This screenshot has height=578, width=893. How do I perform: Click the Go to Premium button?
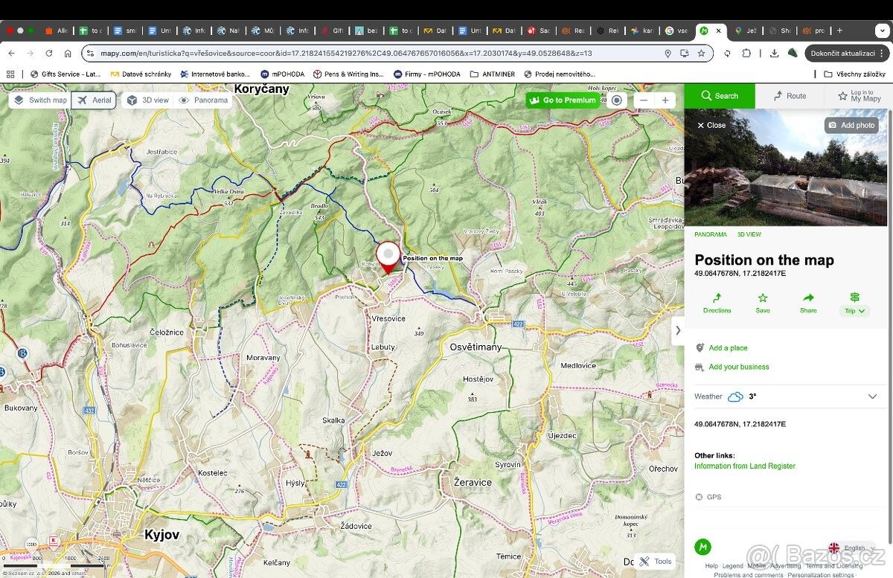tap(562, 100)
